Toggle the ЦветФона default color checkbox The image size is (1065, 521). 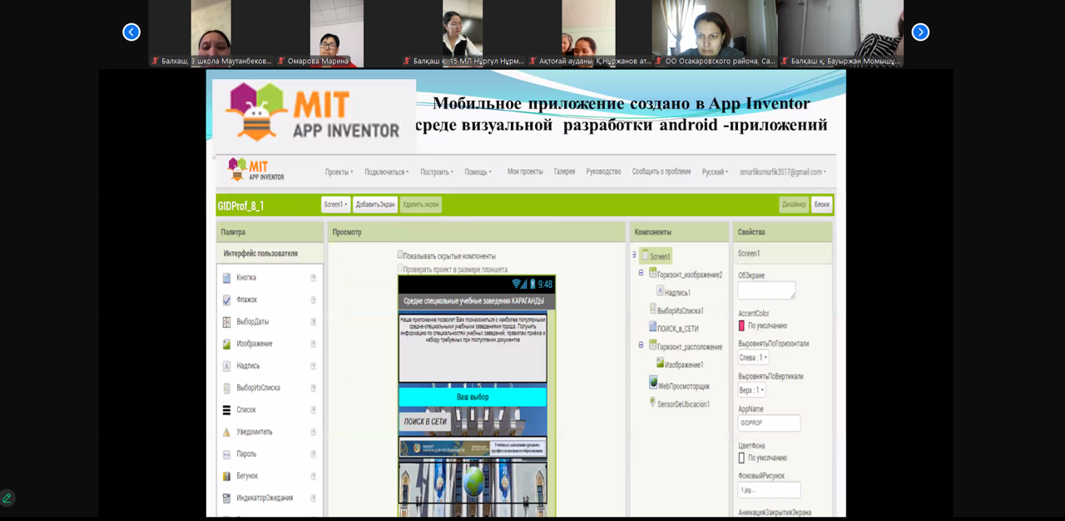point(741,458)
